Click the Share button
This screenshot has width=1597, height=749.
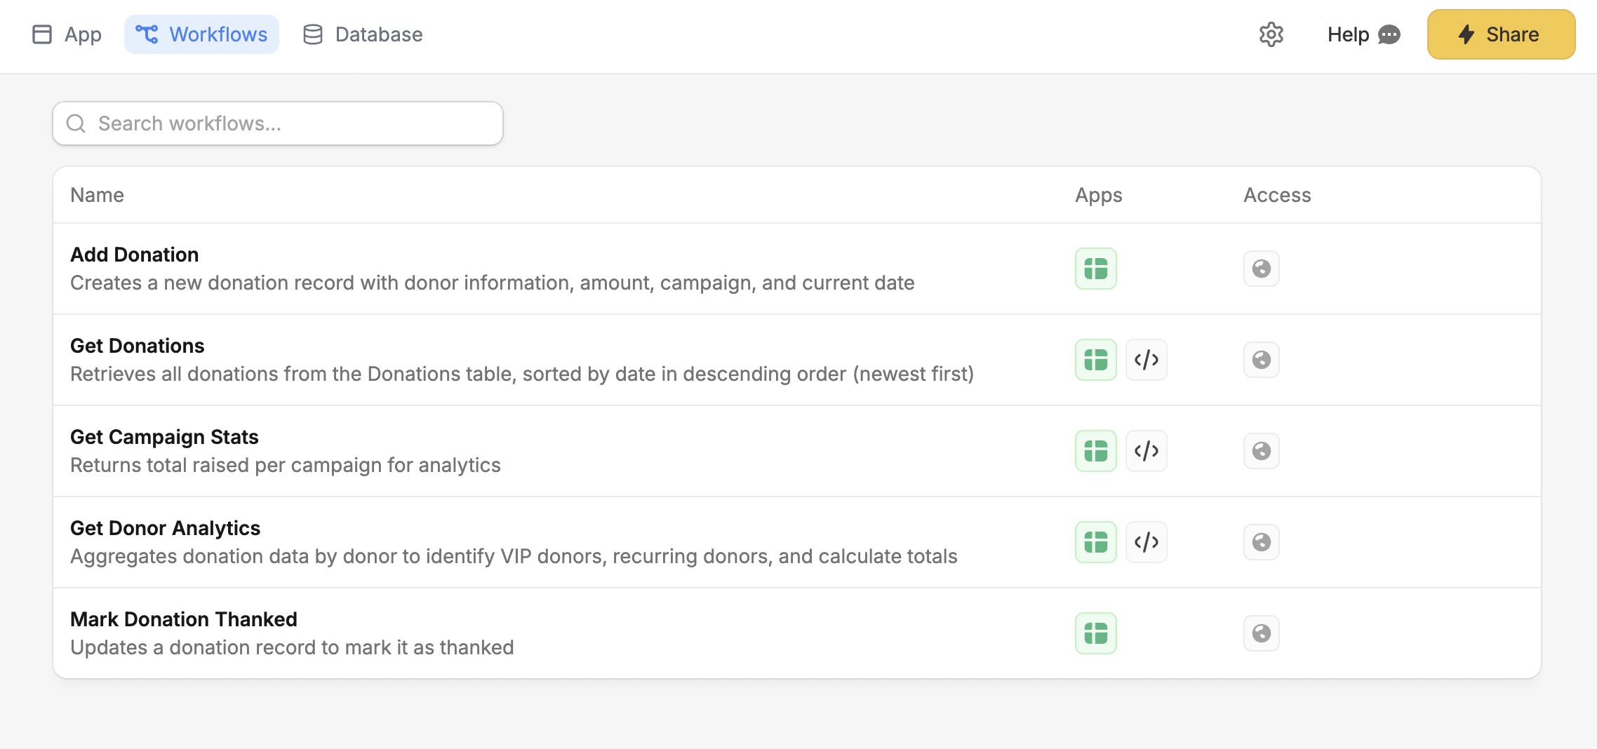tap(1500, 34)
